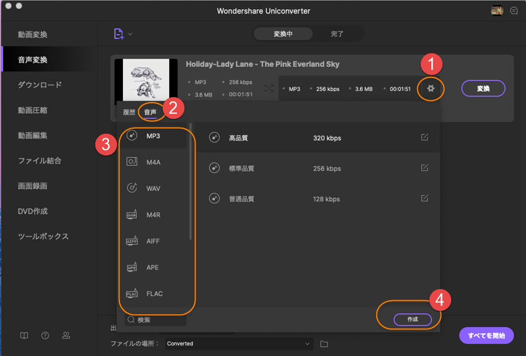Click the 高品質 quality disc icon

coord(214,137)
